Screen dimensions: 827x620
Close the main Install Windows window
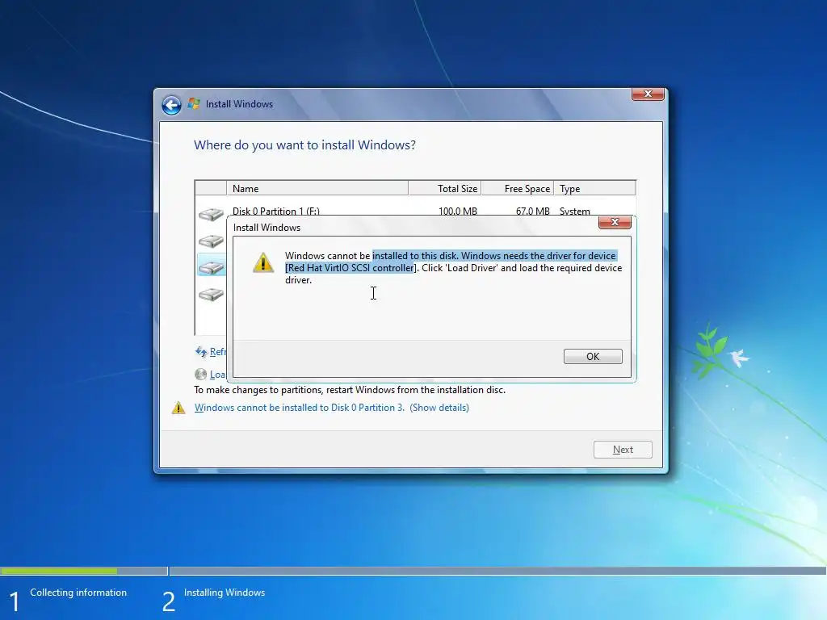pyautogui.click(x=648, y=94)
